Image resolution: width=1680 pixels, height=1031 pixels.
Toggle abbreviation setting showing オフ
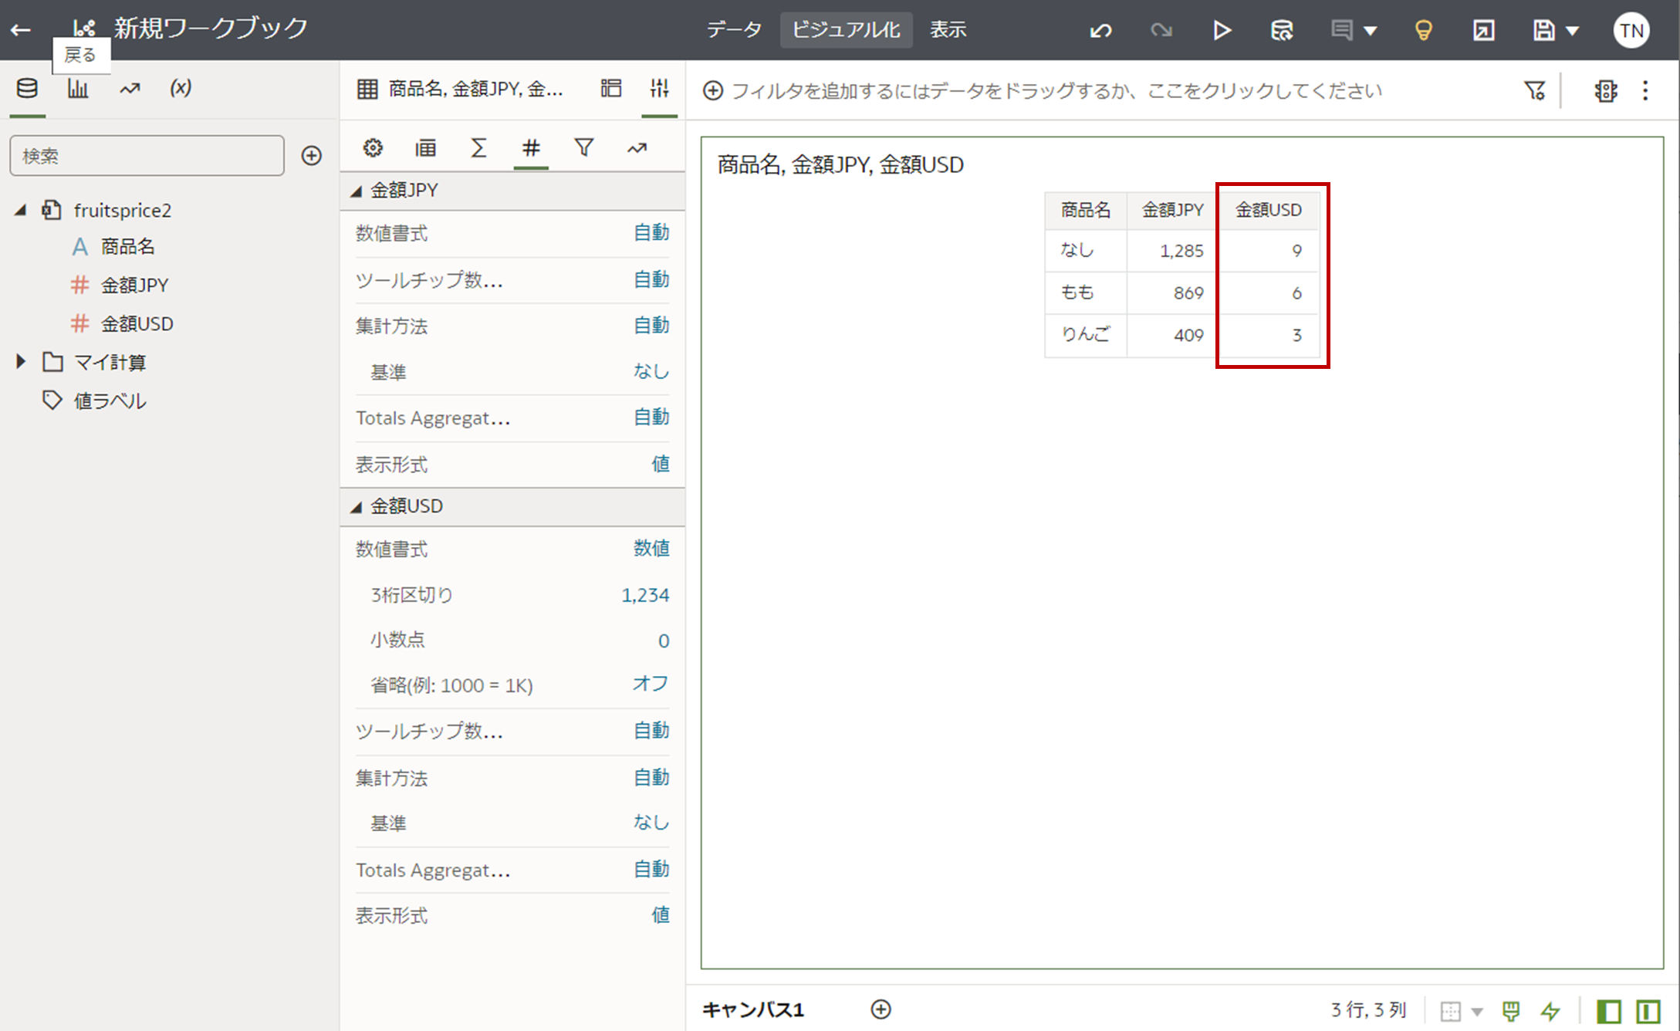[650, 685]
